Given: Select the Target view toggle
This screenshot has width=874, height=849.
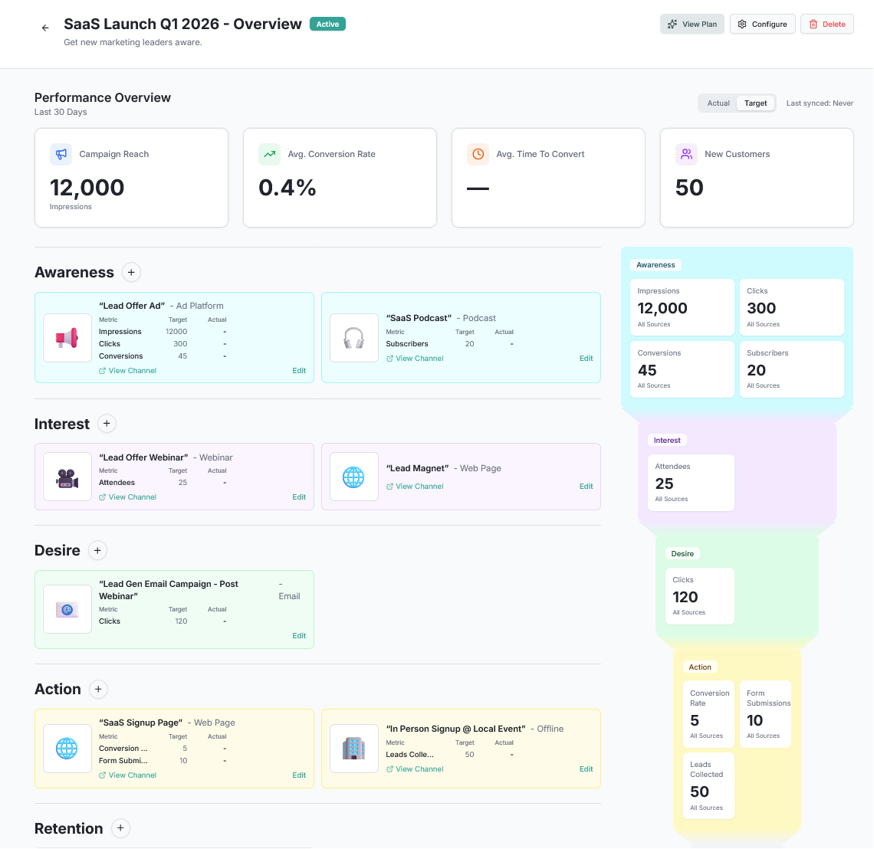Looking at the screenshot, I should click(x=755, y=103).
